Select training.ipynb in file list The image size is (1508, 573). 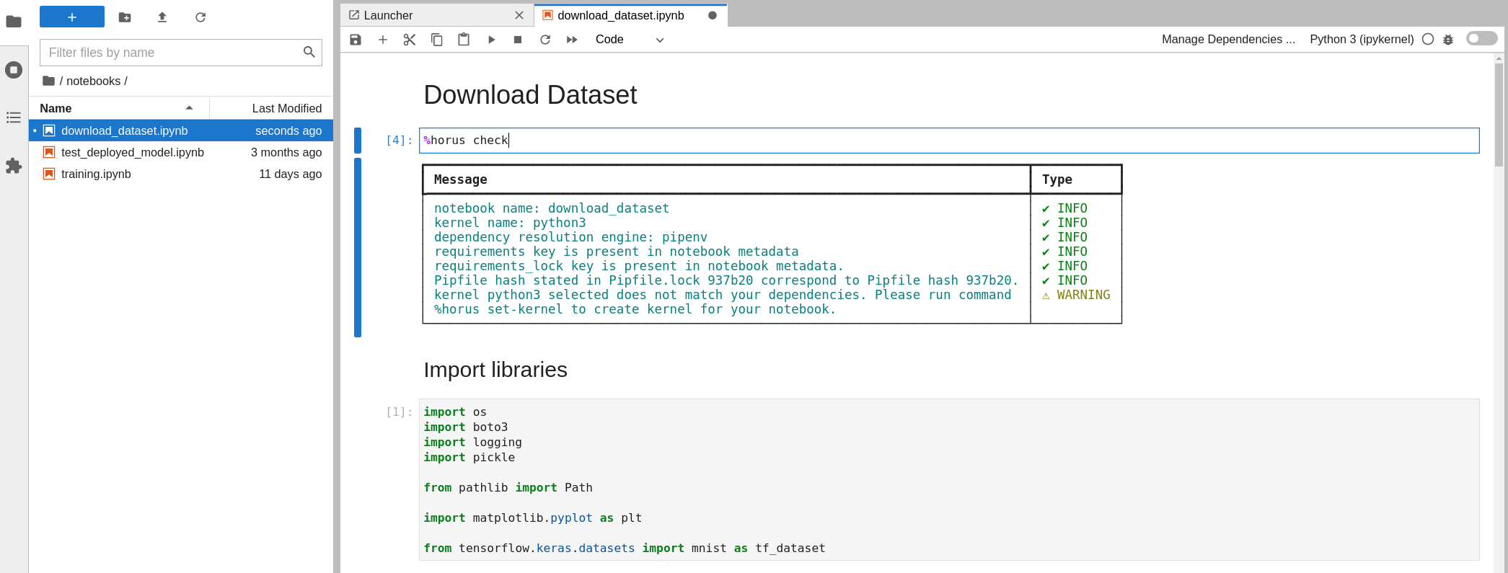(181, 174)
